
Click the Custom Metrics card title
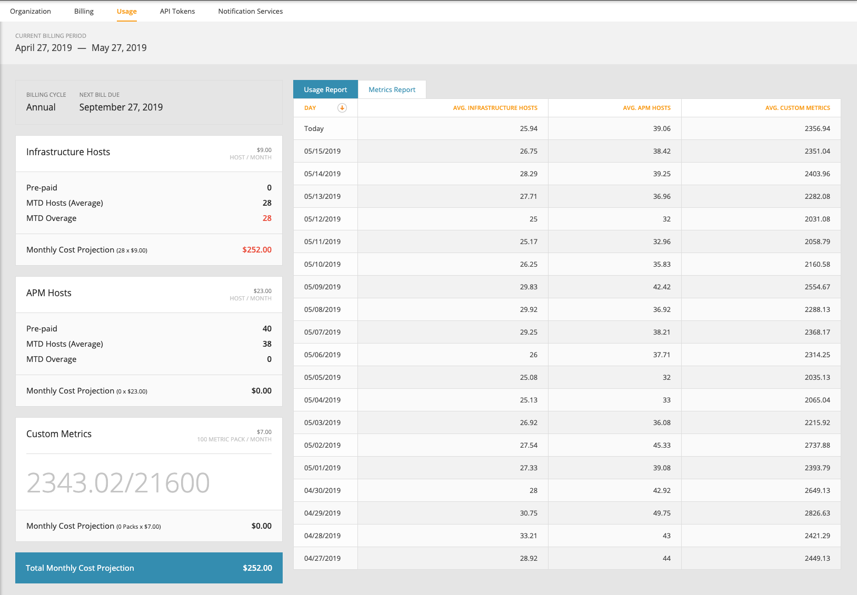[59, 434]
